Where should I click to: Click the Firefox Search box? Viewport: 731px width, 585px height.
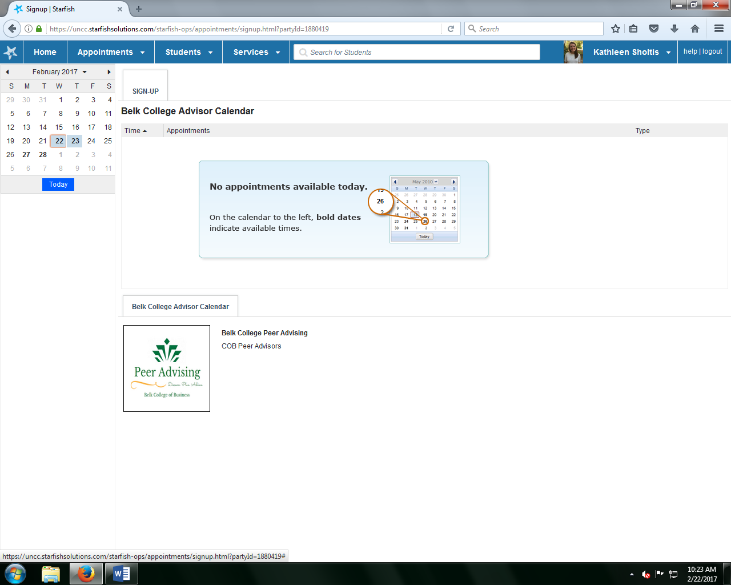point(534,29)
